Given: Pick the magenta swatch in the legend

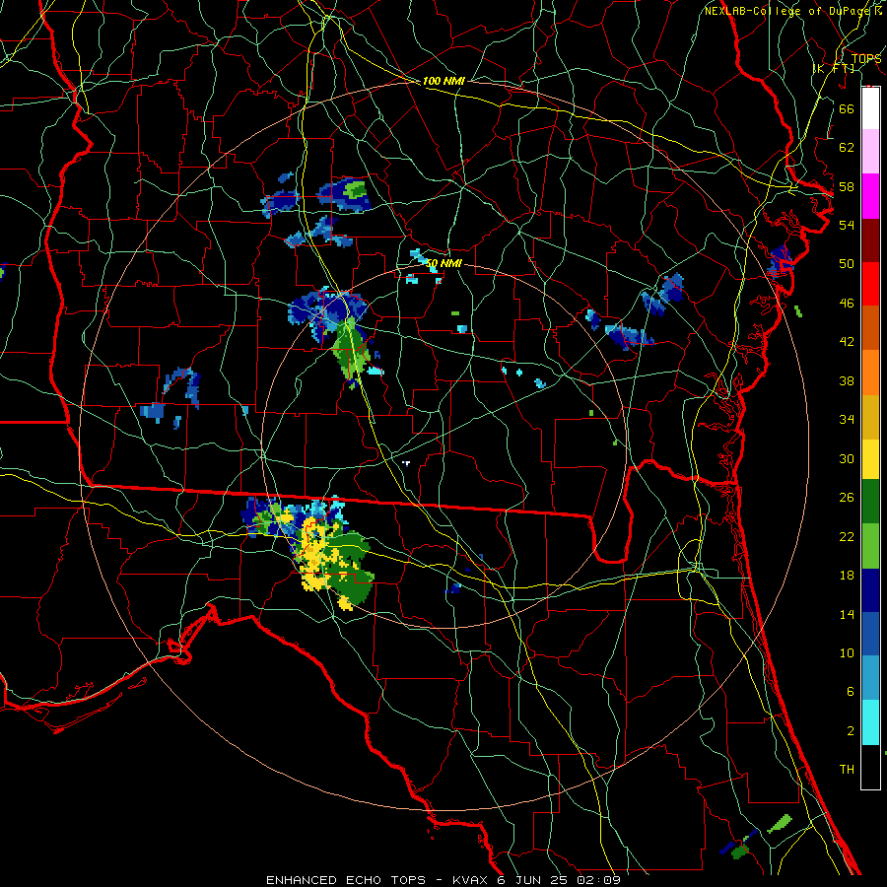Looking at the screenshot, I should 870,196.
